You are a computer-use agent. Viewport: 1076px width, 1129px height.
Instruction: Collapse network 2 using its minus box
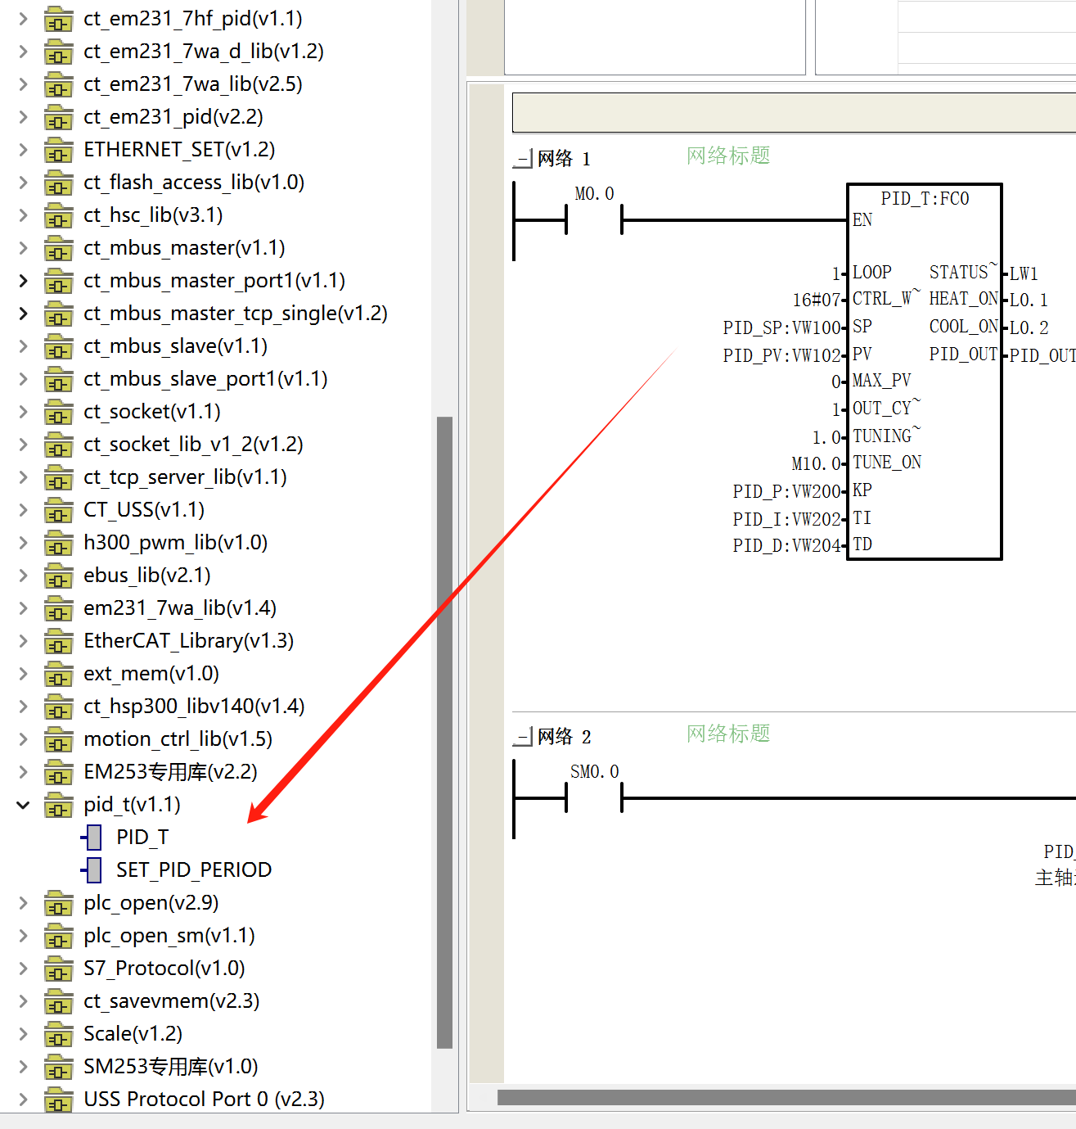522,737
